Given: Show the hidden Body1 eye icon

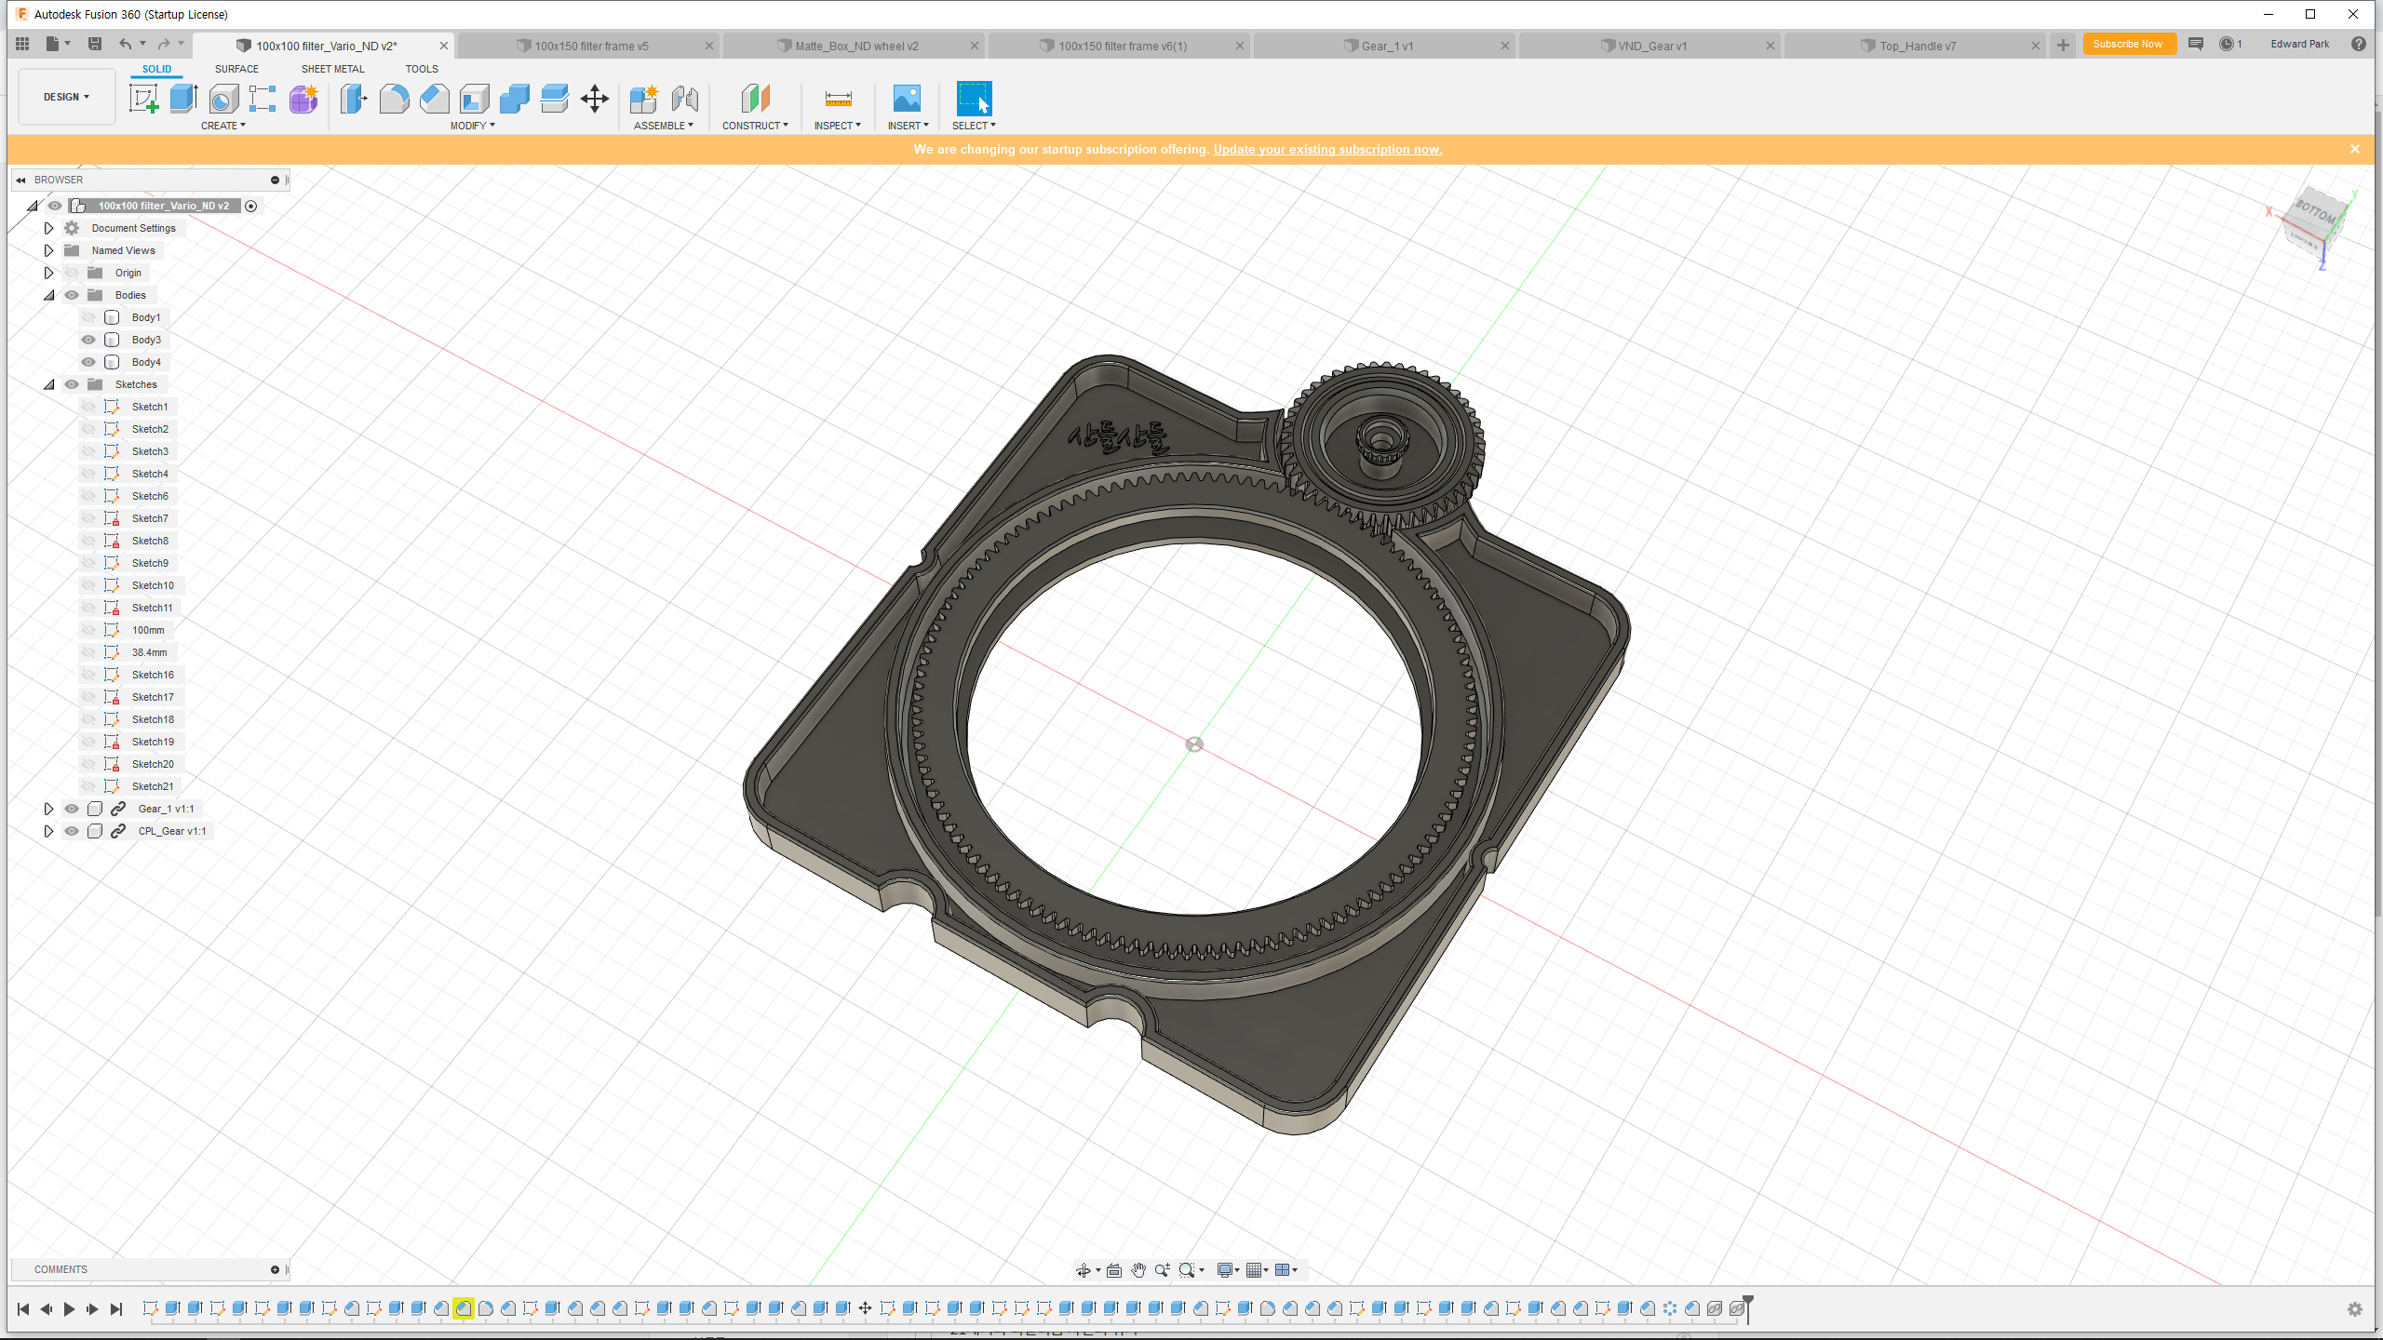Looking at the screenshot, I should tap(88, 317).
